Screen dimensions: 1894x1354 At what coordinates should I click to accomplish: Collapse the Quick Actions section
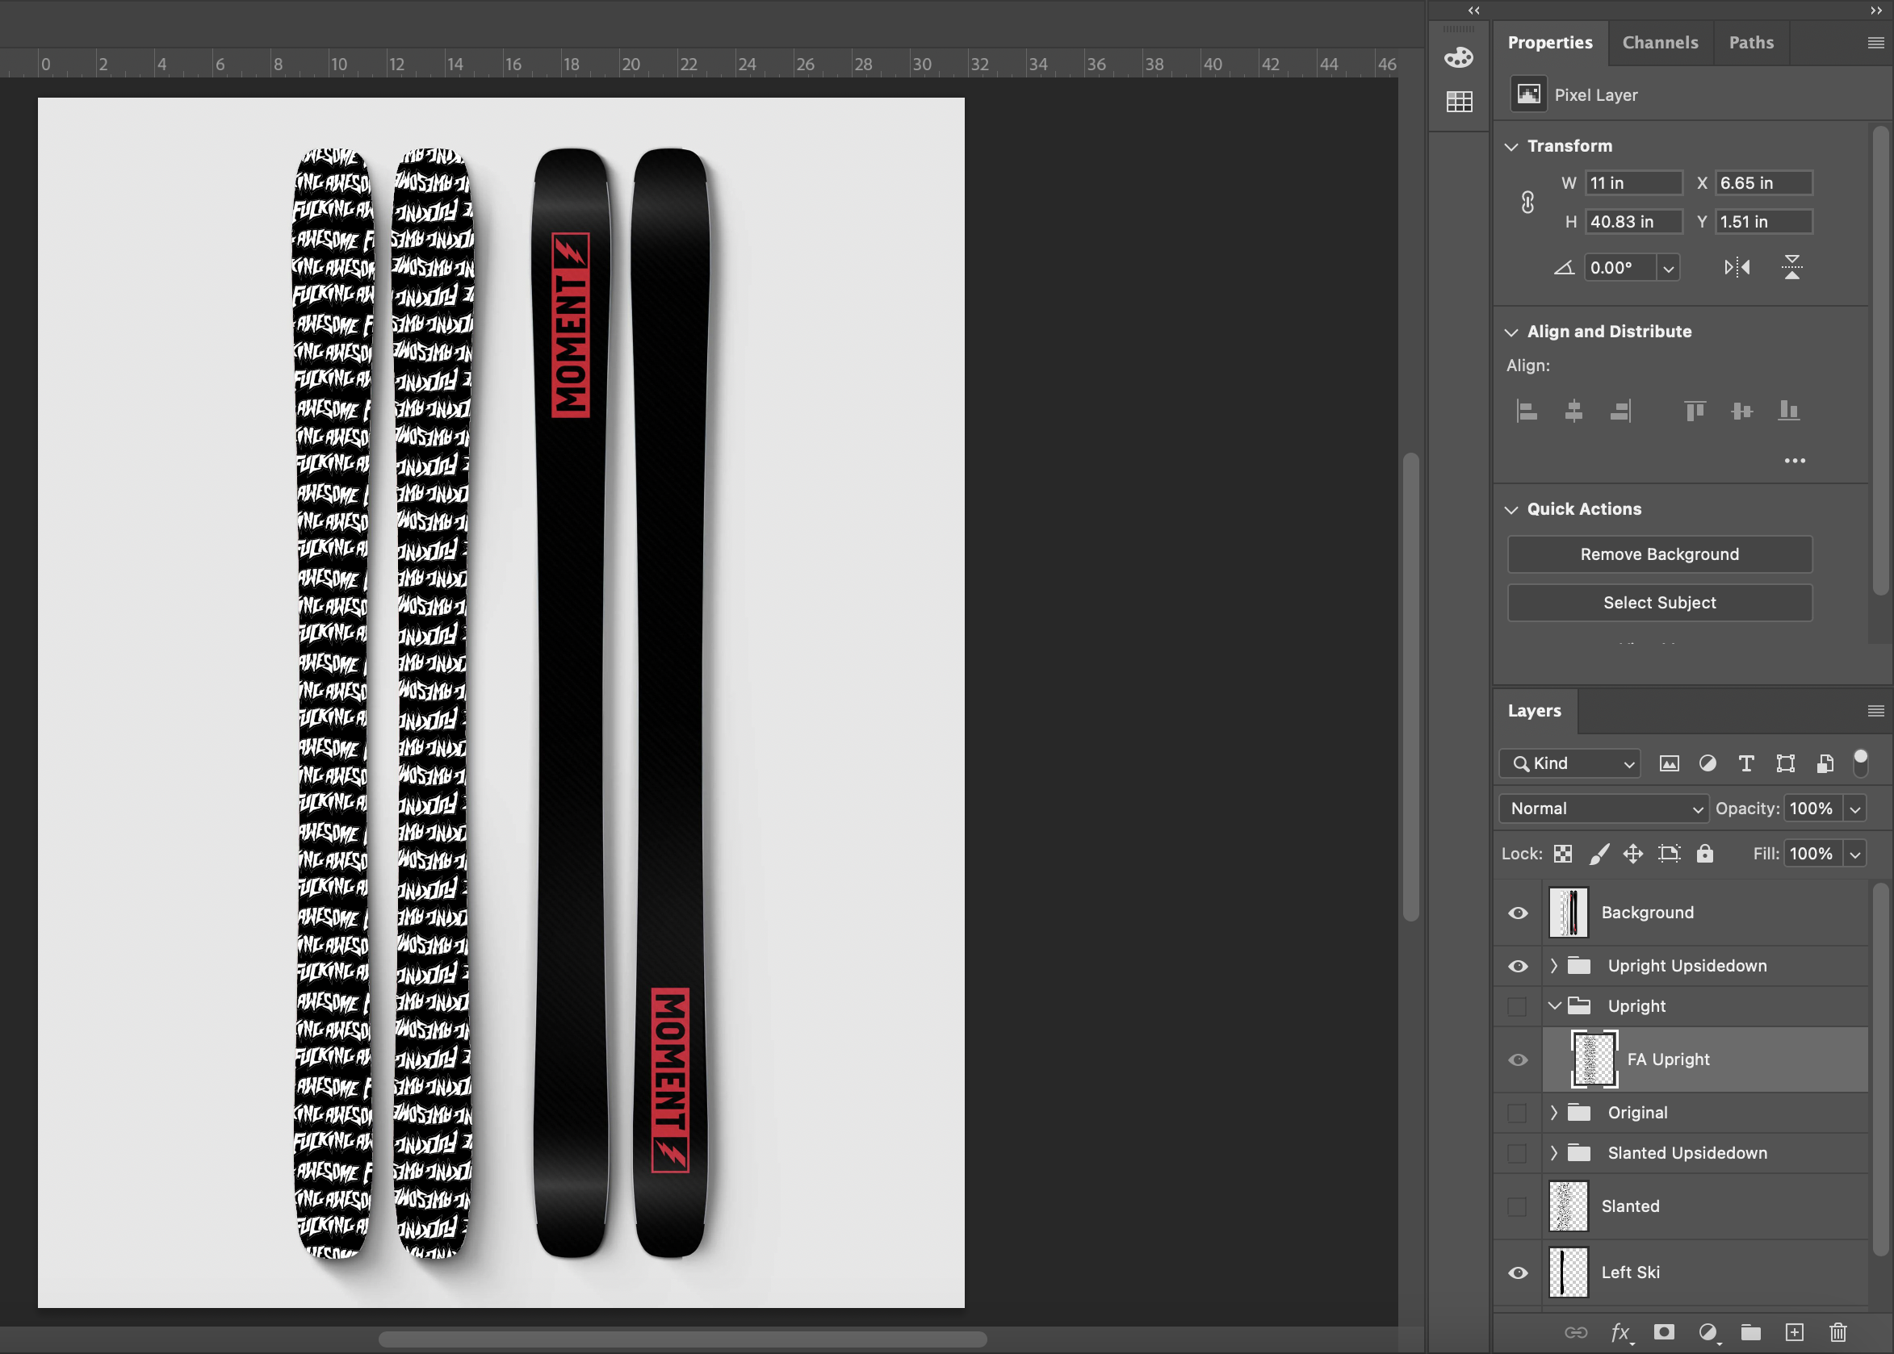point(1511,509)
